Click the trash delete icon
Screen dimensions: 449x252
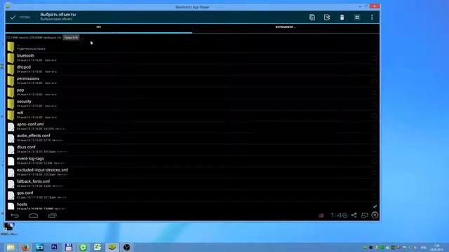coord(342,17)
